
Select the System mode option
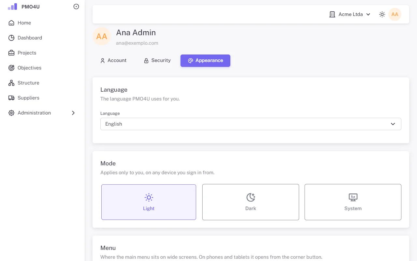(353, 202)
